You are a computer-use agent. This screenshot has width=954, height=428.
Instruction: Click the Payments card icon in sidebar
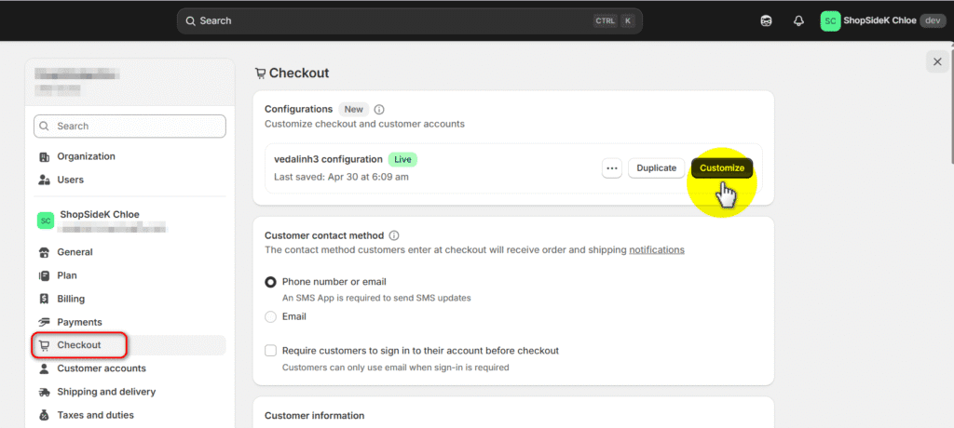[44, 322]
